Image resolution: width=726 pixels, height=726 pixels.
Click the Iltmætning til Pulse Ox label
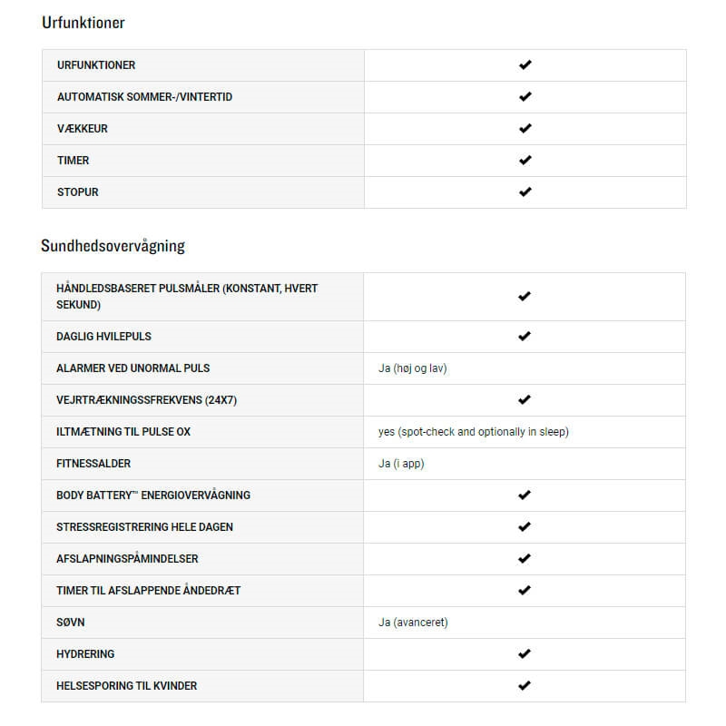tap(123, 432)
